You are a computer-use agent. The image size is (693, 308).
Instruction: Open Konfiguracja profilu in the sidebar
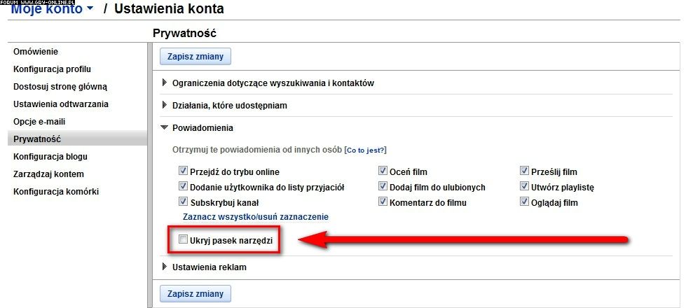point(52,69)
